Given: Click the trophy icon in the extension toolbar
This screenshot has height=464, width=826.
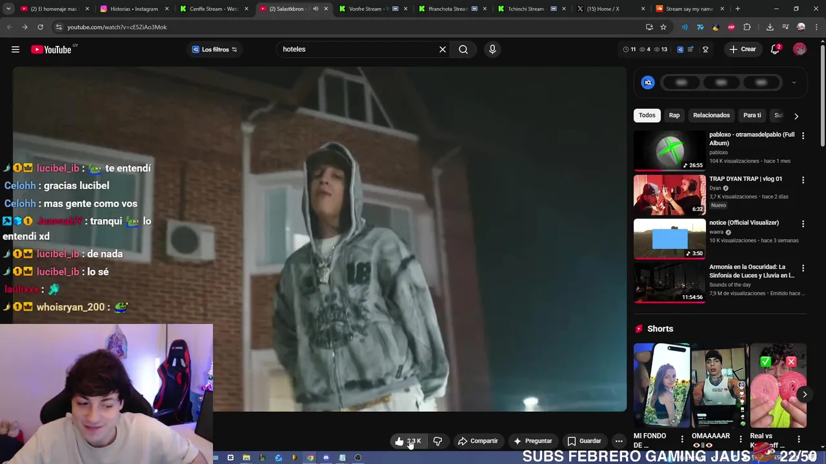Looking at the screenshot, I should click(705, 50).
